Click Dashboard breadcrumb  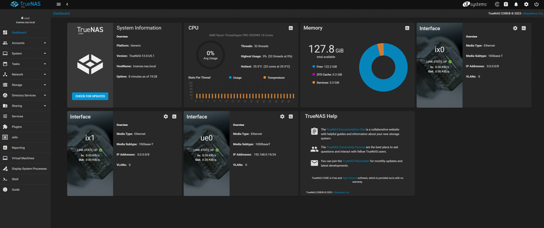pos(61,13)
